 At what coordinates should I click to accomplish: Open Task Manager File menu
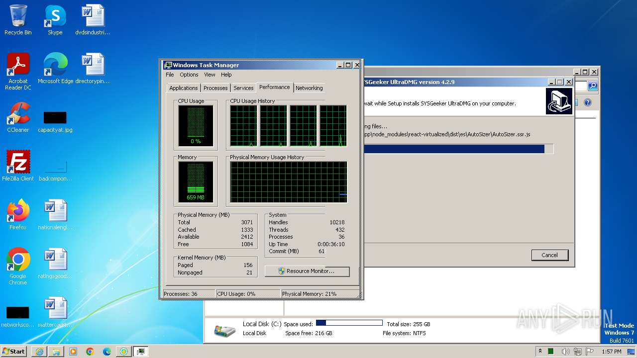(x=170, y=75)
